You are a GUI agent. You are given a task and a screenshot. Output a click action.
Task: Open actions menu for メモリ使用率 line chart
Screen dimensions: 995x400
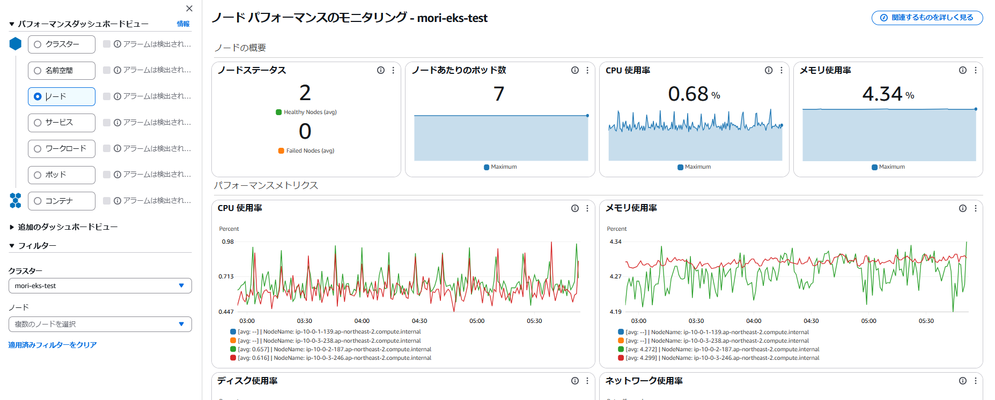(976, 208)
